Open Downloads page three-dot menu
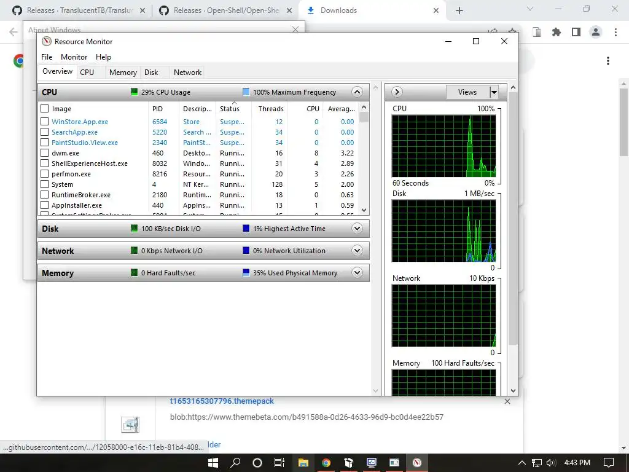Screen dimensions: 629x472 (608, 61)
